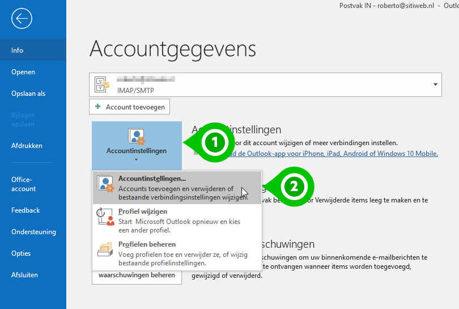Click the Account toevoegen button
The width and height of the screenshot is (459, 309).
[x=129, y=107]
